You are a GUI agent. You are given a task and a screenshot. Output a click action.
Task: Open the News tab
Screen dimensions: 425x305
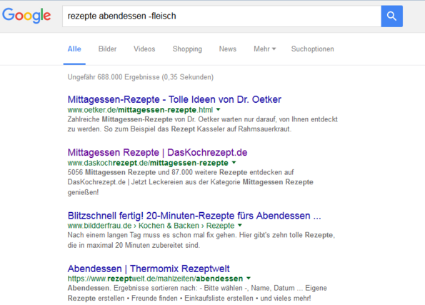pyautogui.click(x=228, y=49)
